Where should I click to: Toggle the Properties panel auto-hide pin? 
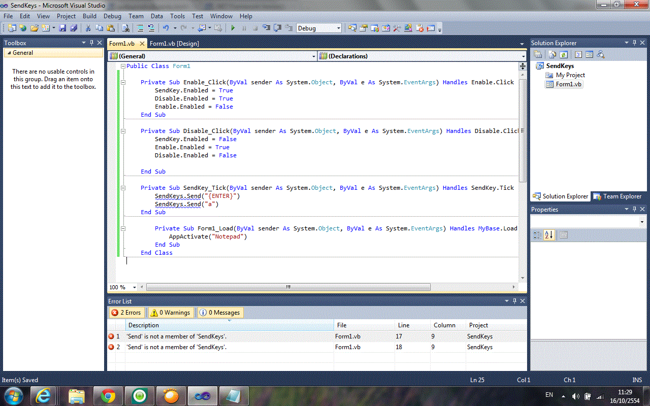634,209
